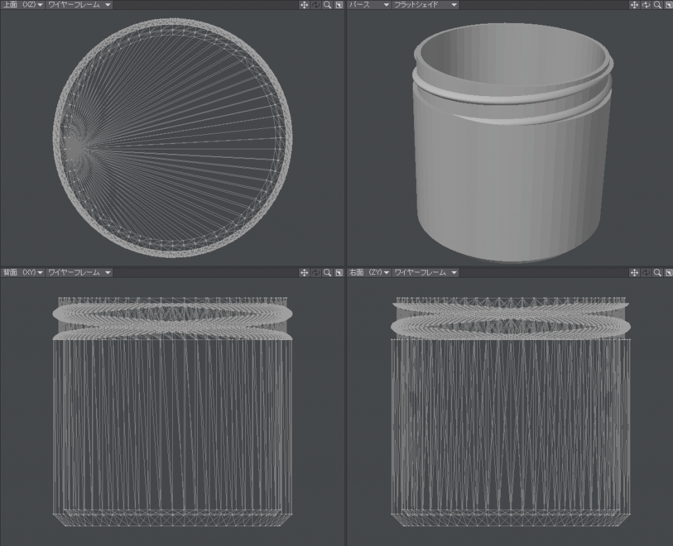Open the ワイヤーフレーム dropdown in the top (XZ) viewport

pyautogui.click(x=80, y=5)
